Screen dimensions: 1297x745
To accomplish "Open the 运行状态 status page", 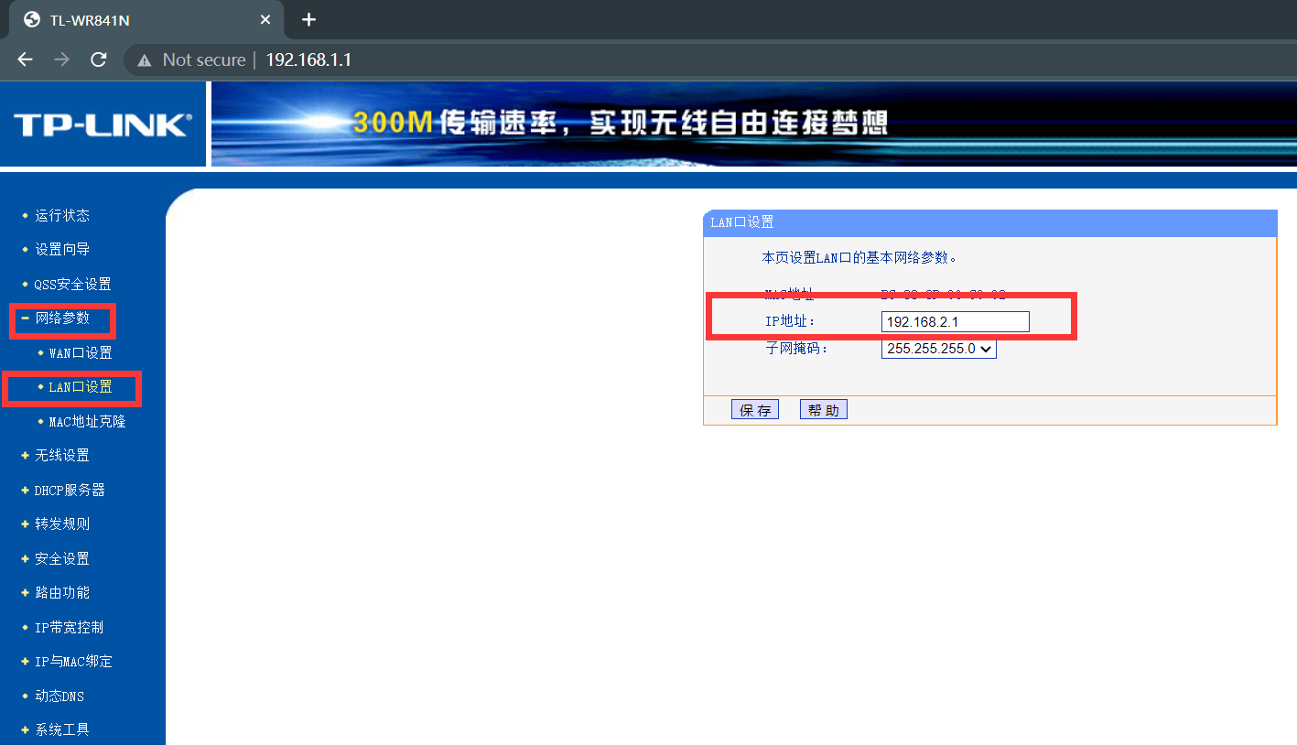I will click(x=64, y=215).
